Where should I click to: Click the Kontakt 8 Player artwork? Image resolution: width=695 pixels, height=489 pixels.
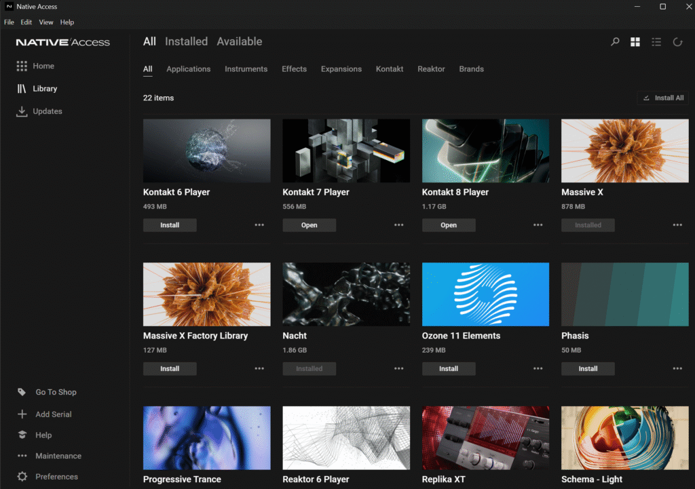tap(485, 151)
